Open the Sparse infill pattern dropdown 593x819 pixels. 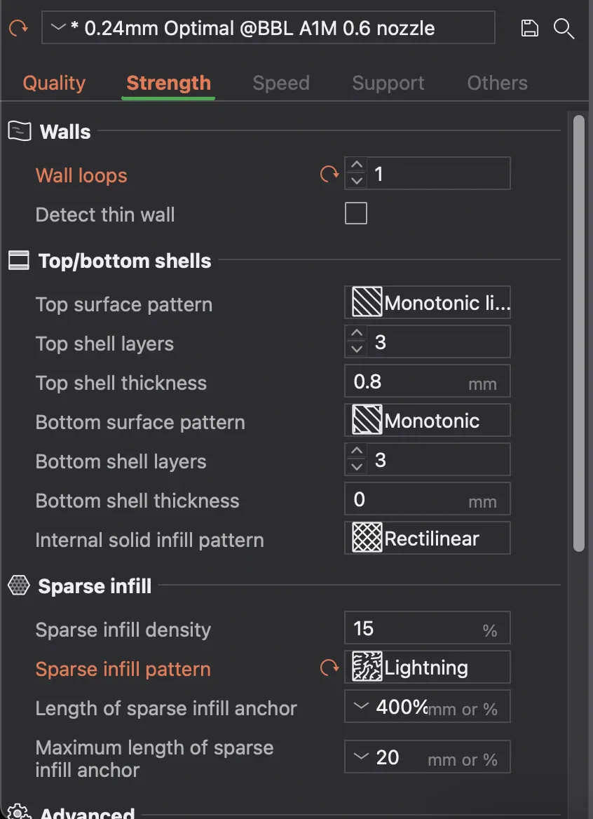click(428, 668)
